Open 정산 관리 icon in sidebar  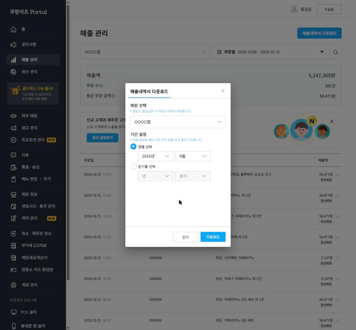click(x=14, y=72)
